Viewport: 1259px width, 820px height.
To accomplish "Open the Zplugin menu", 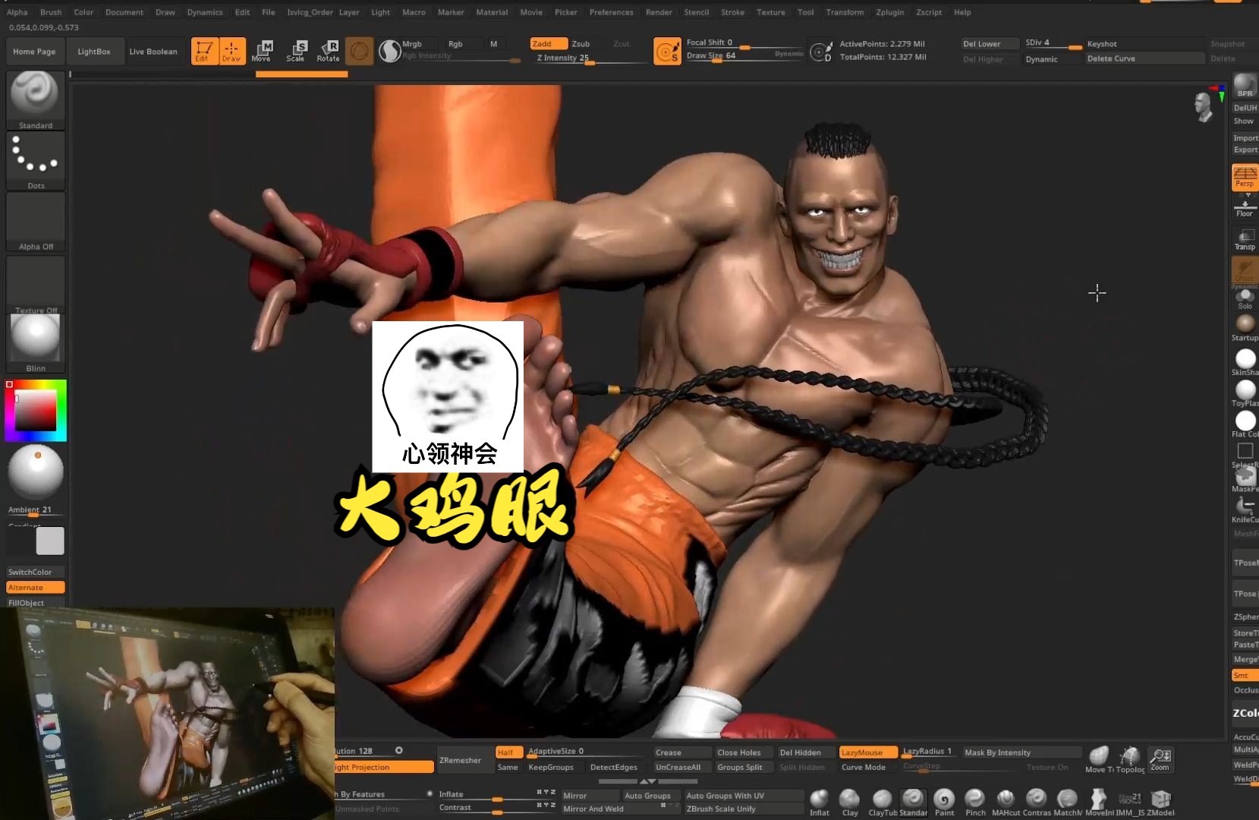I will point(889,12).
